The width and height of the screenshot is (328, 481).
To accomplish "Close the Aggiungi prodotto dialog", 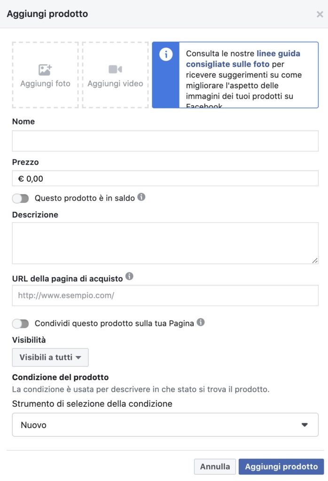I will click(x=320, y=14).
